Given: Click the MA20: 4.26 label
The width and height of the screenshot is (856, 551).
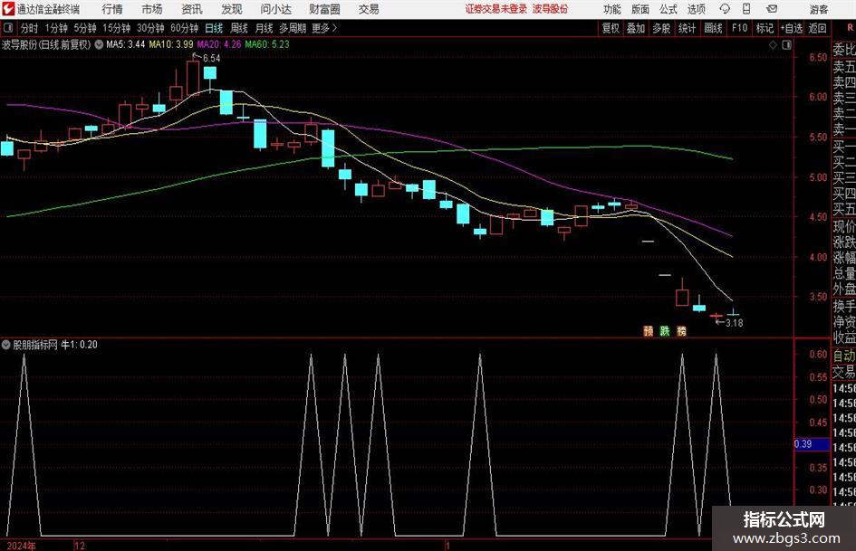Looking at the screenshot, I should (x=219, y=44).
